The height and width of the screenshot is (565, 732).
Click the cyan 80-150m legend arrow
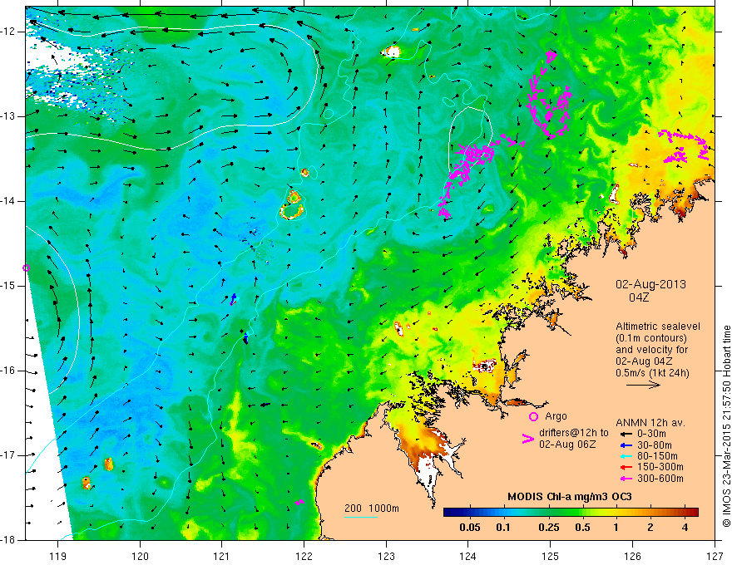click(x=625, y=456)
